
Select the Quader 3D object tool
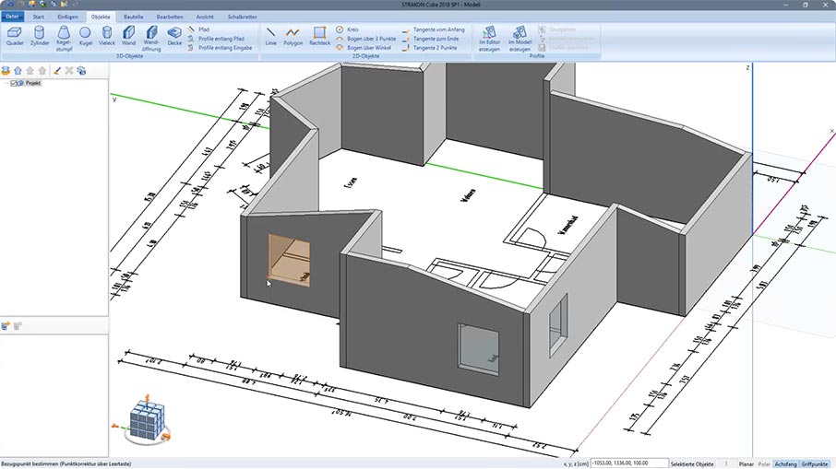pos(15,36)
